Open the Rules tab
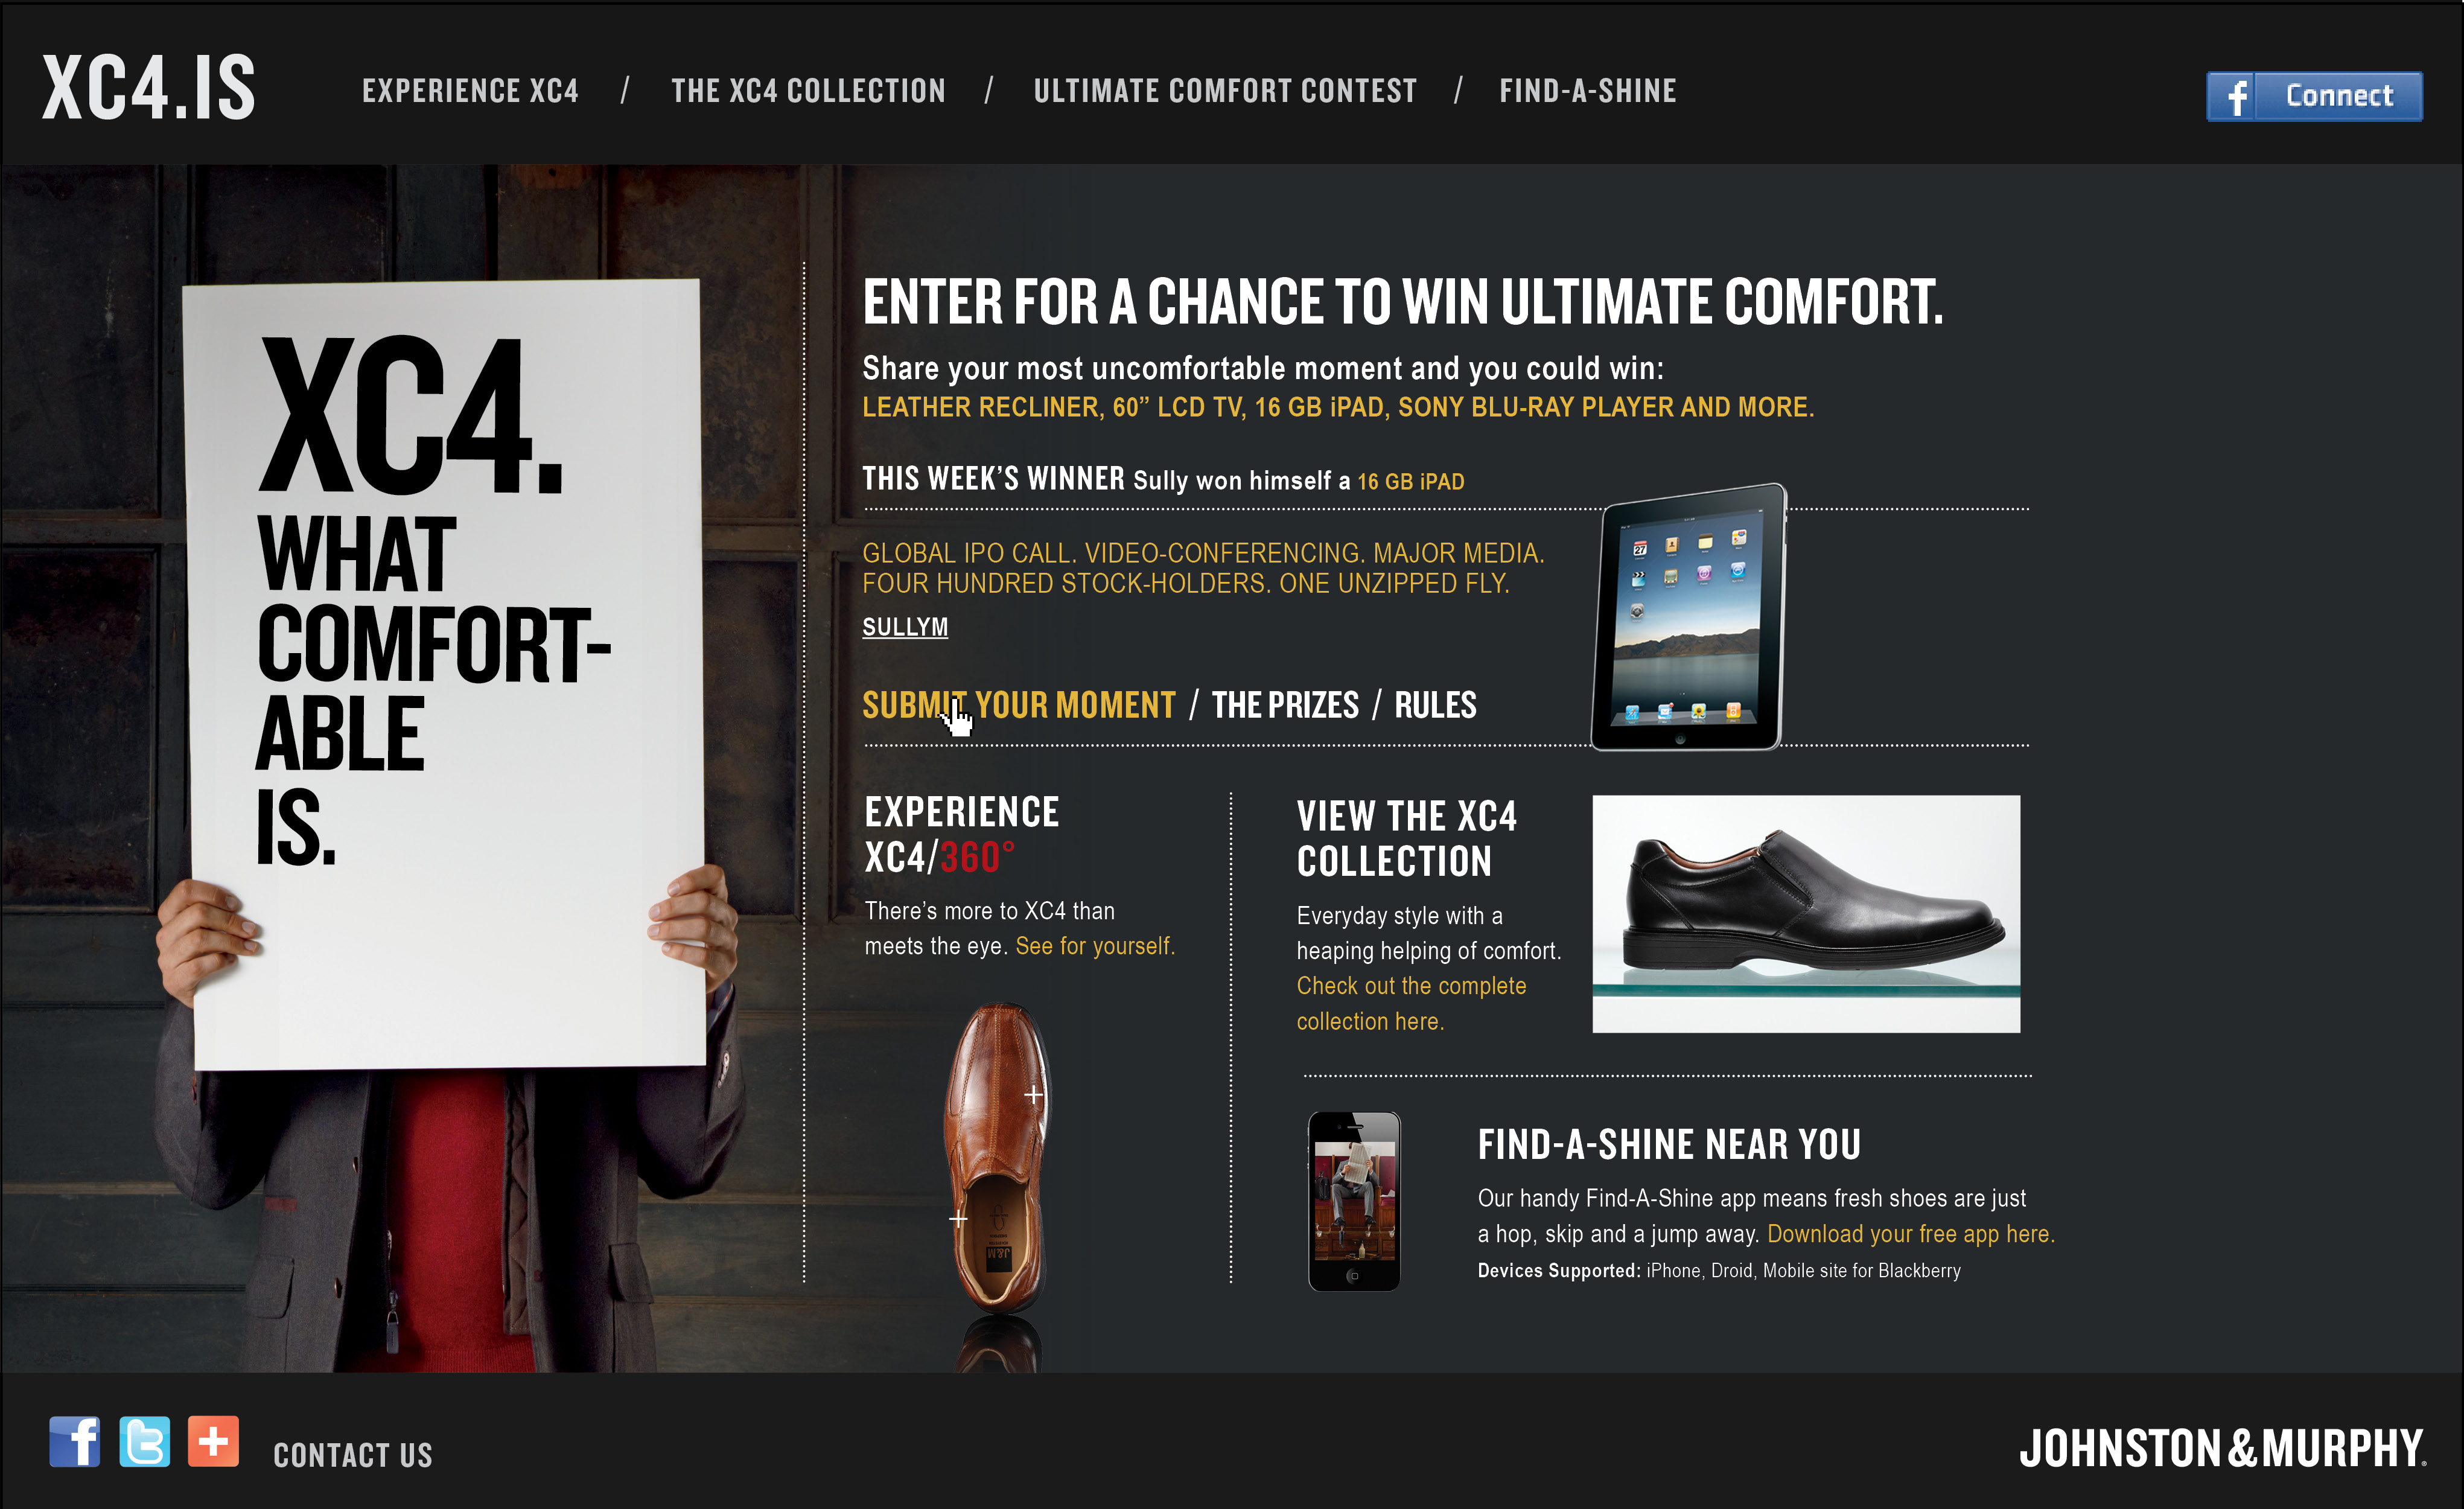Viewport: 2464px width, 1509px height. (x=1435, y=705)
